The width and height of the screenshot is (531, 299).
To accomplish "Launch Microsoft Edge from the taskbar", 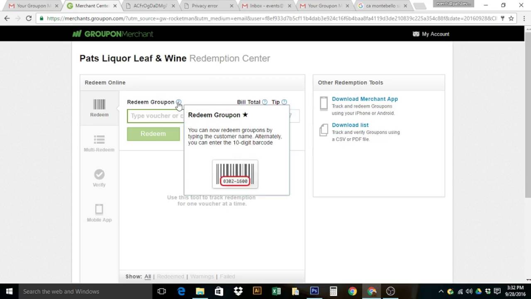I will 181,292.
